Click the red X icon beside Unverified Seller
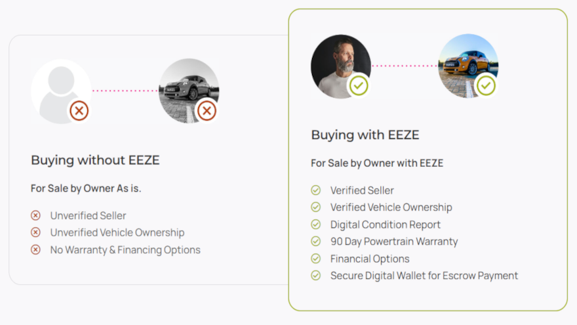The width and height of the screenshot is (577, 325). [36, 215]
